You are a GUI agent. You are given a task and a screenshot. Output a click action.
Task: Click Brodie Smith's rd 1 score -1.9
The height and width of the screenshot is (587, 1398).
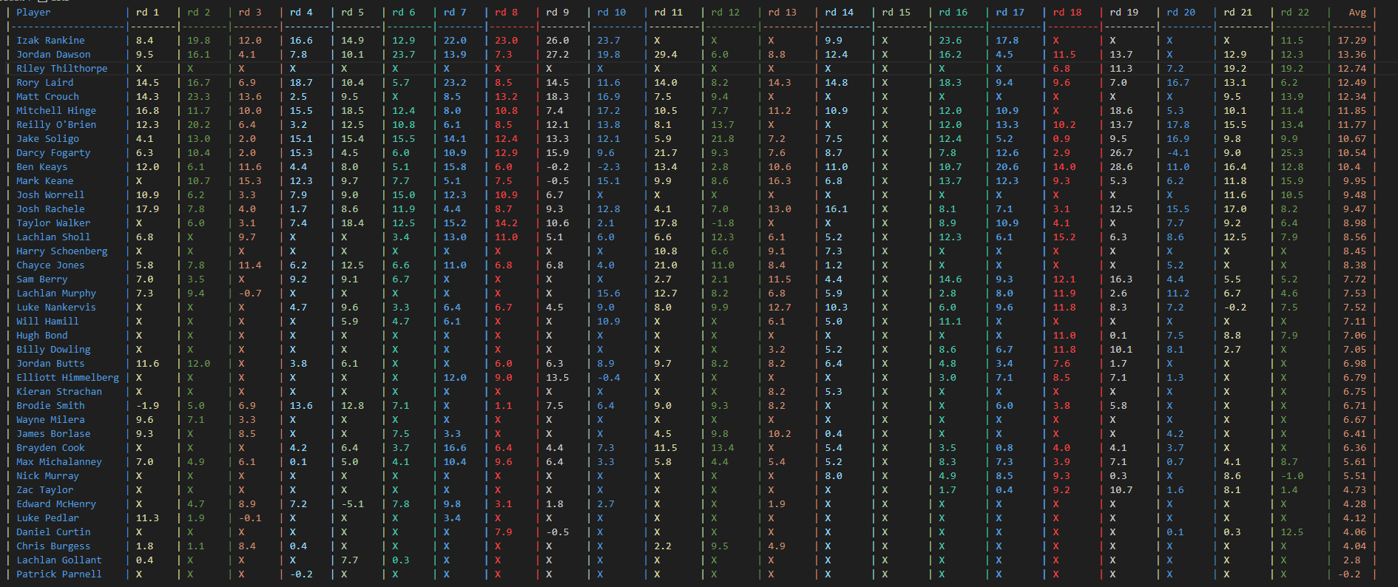click(147, 406)
